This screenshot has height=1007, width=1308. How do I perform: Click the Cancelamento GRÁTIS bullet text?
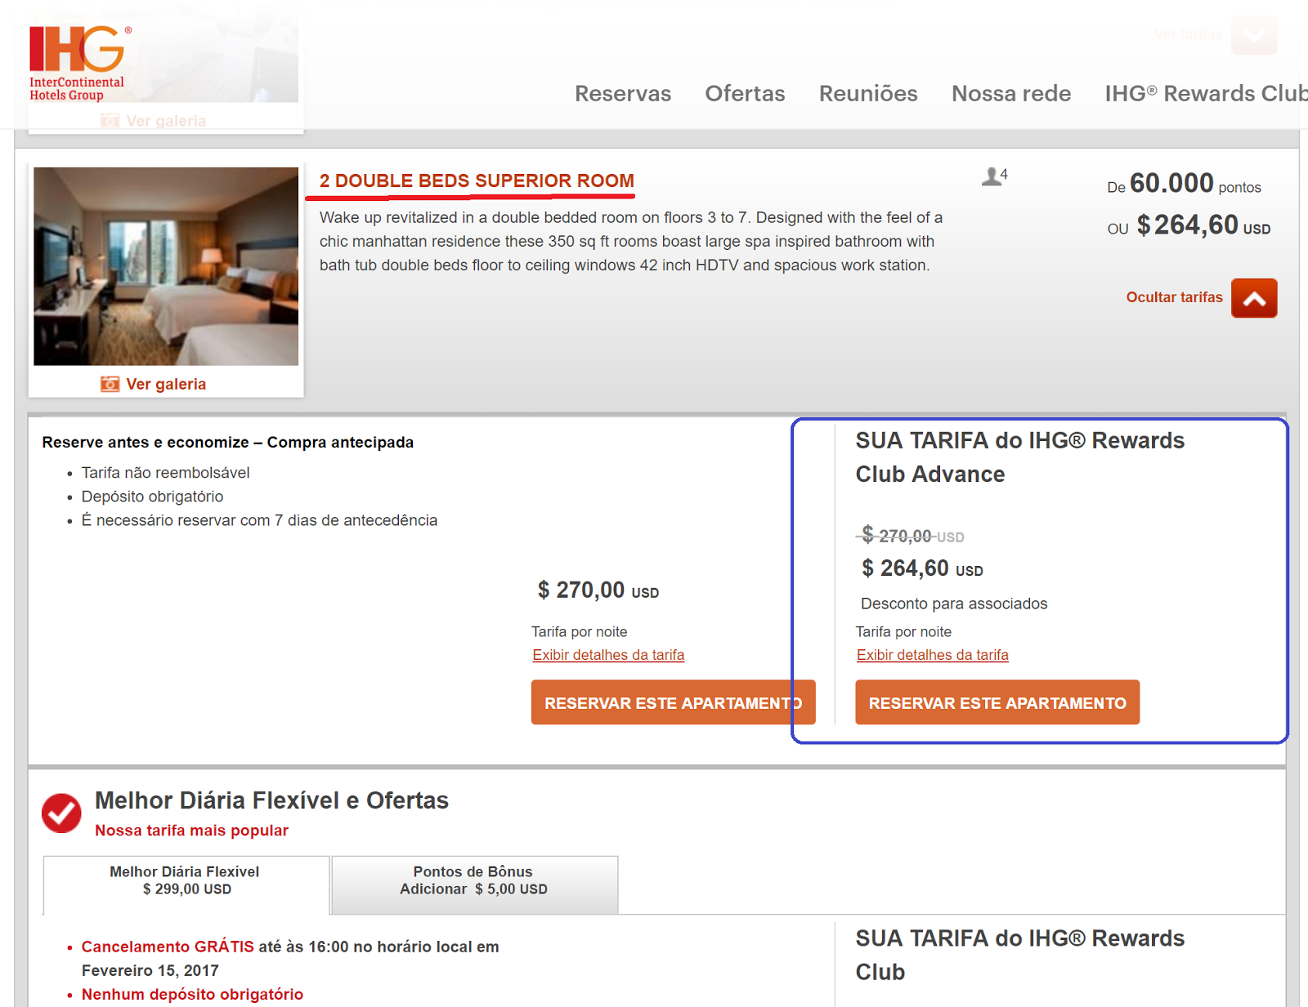[290, 958]
